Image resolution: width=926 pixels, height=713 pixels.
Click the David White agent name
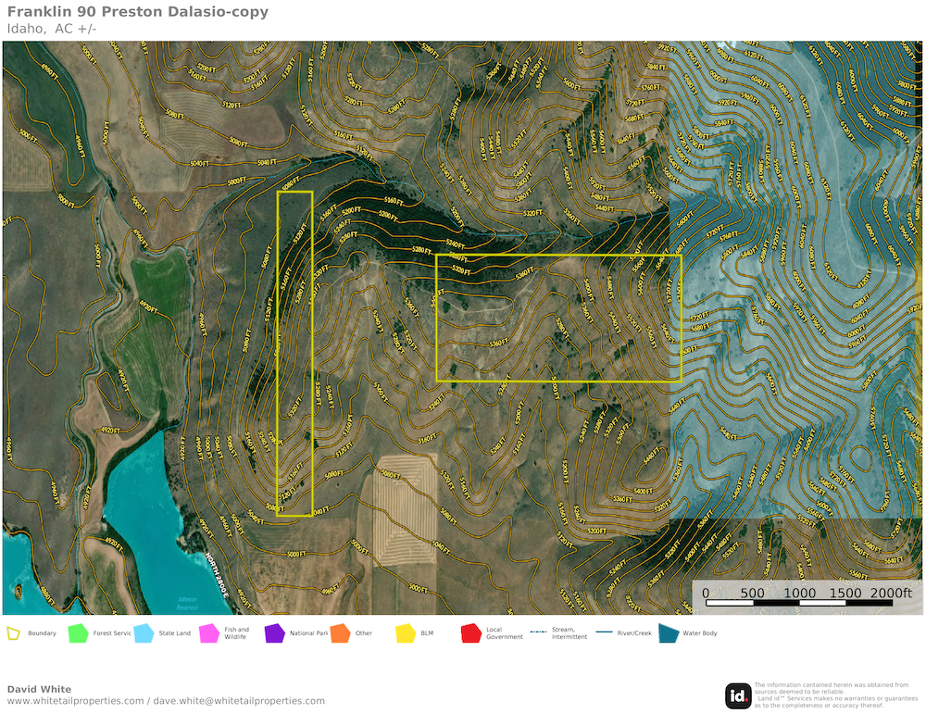pyautogui.click(x=39, y=689)
